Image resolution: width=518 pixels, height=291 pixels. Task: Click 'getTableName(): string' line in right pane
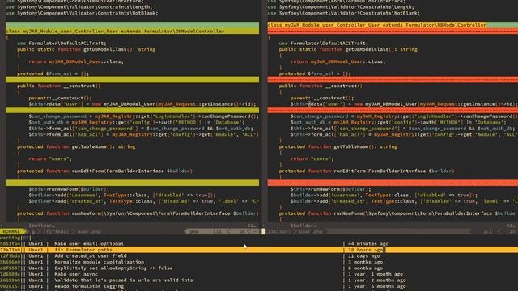click(x=338, y=146)
